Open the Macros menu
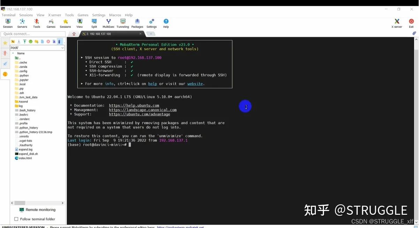Viewport: 419px width, 228px height. 115,15
